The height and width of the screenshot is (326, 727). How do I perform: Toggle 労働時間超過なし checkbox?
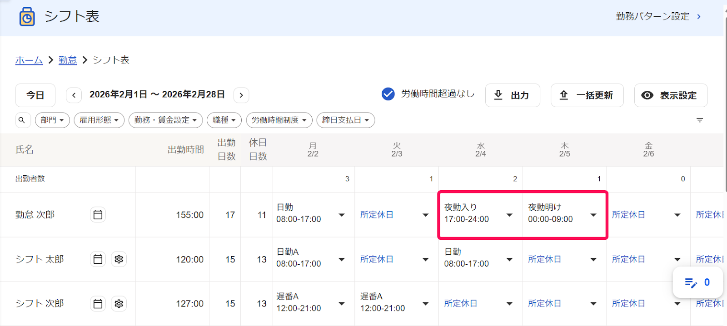[x=388, y=94]
